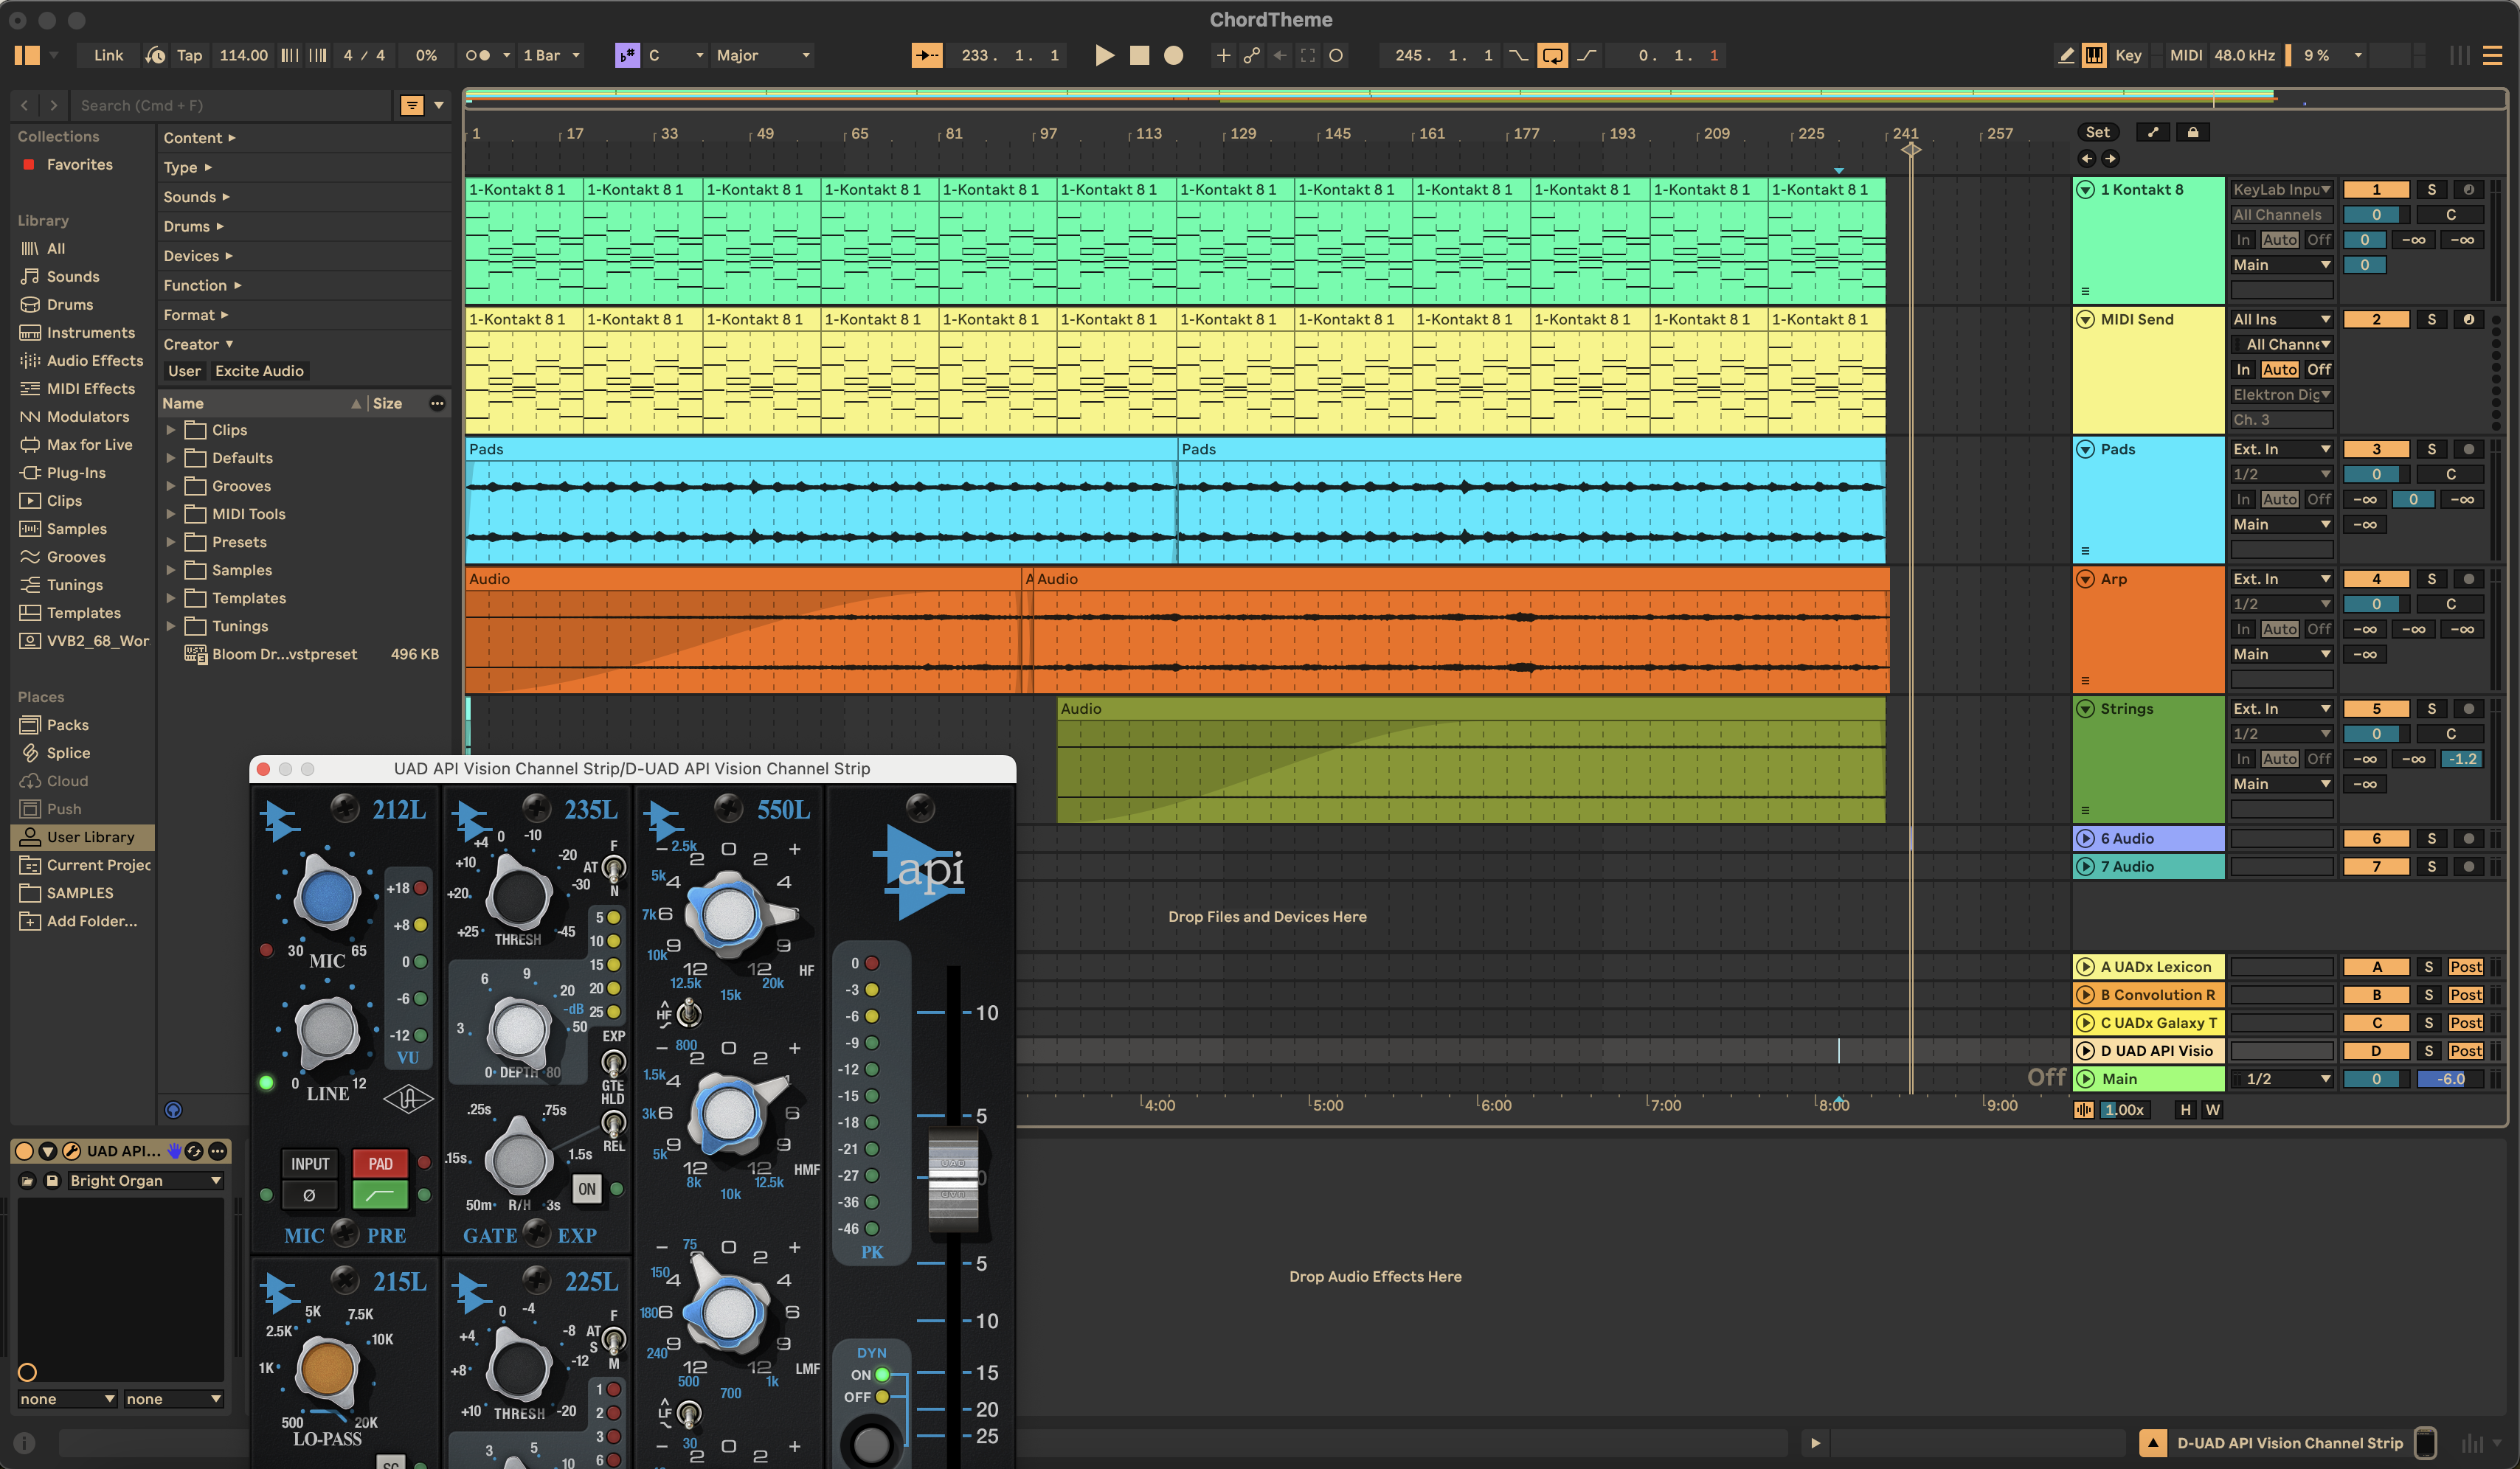Click the Stop button in transport
The image size is (2520, 1469).
[1139, 56]
